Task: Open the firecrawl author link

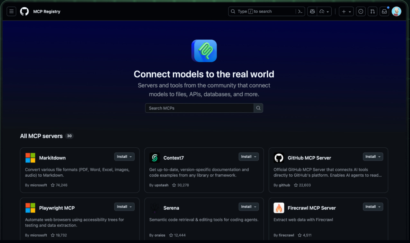Action: pos(287,235)
